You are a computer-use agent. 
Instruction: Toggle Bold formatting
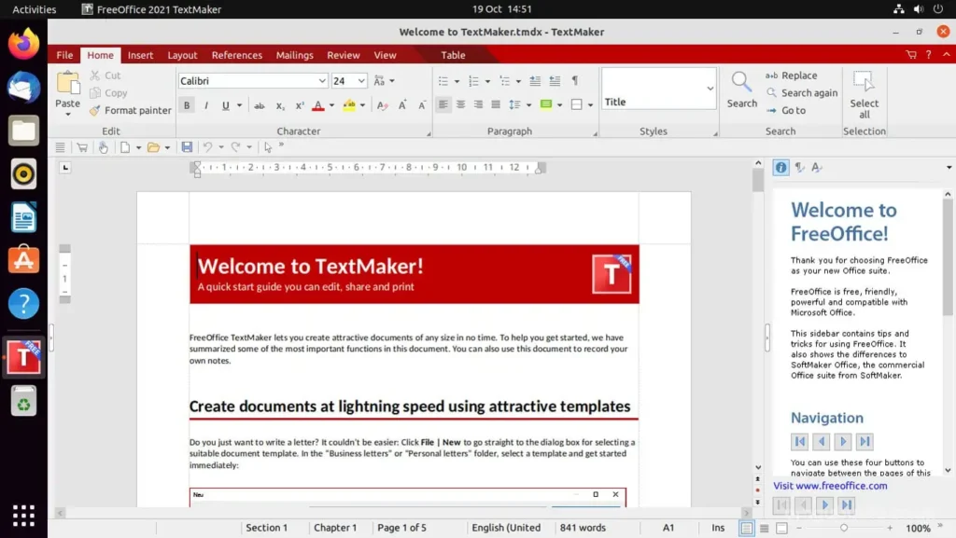click(187, 105)
